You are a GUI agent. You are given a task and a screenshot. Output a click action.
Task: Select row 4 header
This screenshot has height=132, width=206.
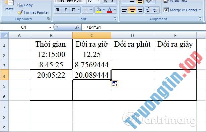4,75
